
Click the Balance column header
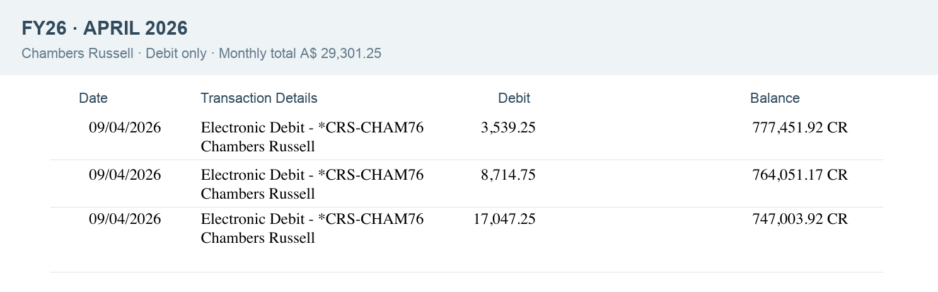pos(775,98)
